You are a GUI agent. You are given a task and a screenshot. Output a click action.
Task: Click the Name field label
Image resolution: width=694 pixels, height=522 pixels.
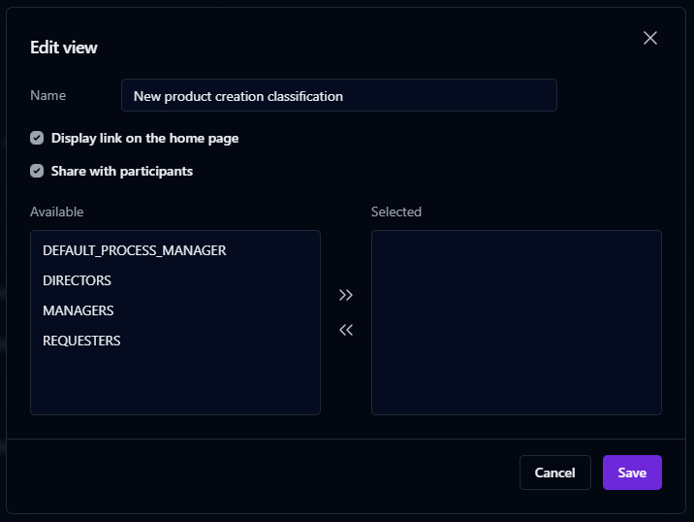47,95
